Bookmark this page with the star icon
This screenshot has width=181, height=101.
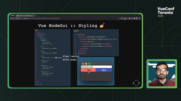point(119,19)
